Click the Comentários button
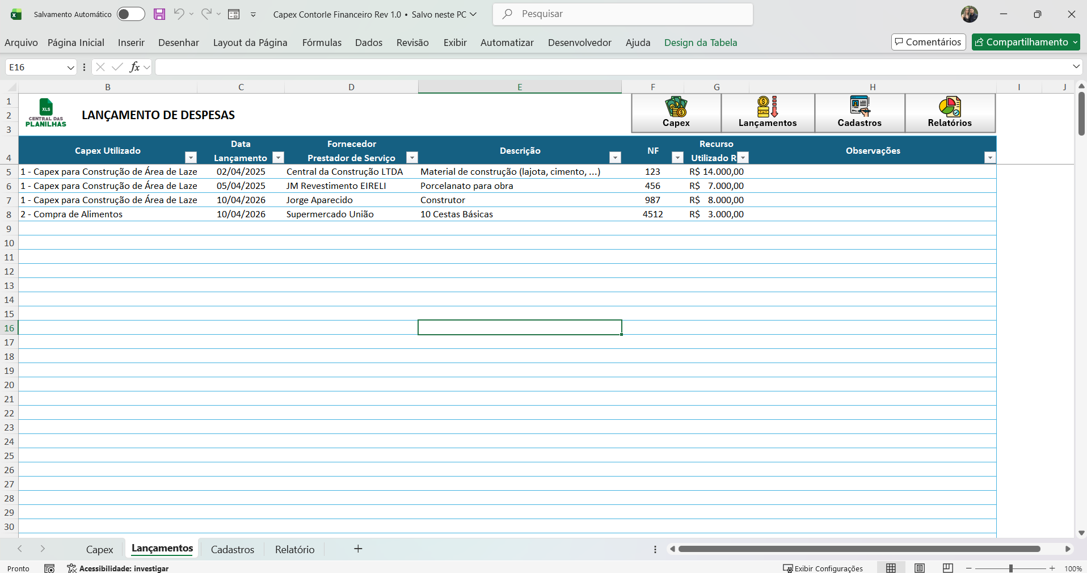Viewport: 1087px width, 573px height. (x=928, y=42)
